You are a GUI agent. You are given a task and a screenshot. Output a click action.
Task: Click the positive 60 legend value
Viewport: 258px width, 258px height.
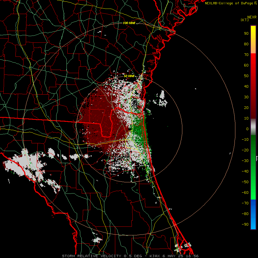pos(246,65)
